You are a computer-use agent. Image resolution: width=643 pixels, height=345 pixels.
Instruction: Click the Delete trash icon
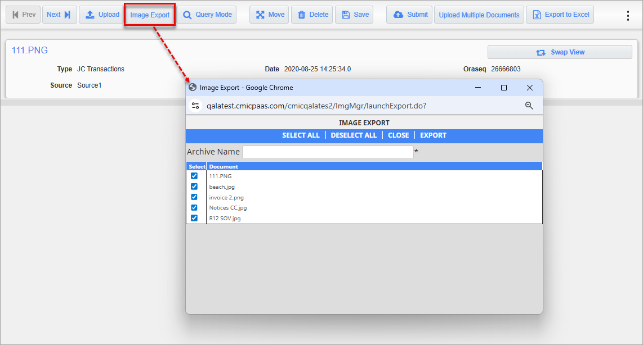[300, 15]
